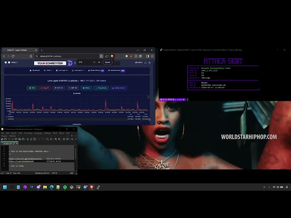Expand Notepad++ toolbar overflow arrow
Image resolution: width=291 pixels, height=218 pixels.
coord(76,139)
